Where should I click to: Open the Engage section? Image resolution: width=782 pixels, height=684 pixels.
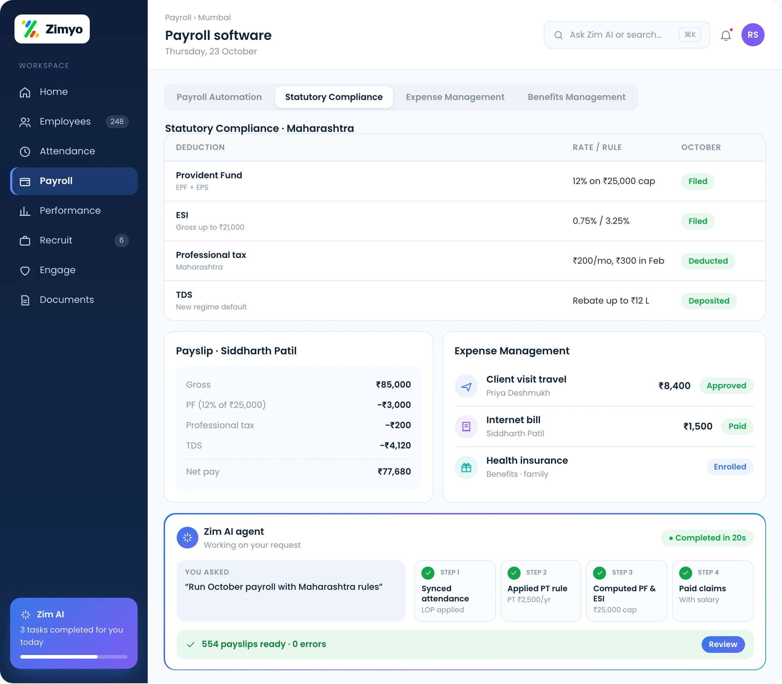click(x=73, y=270)
